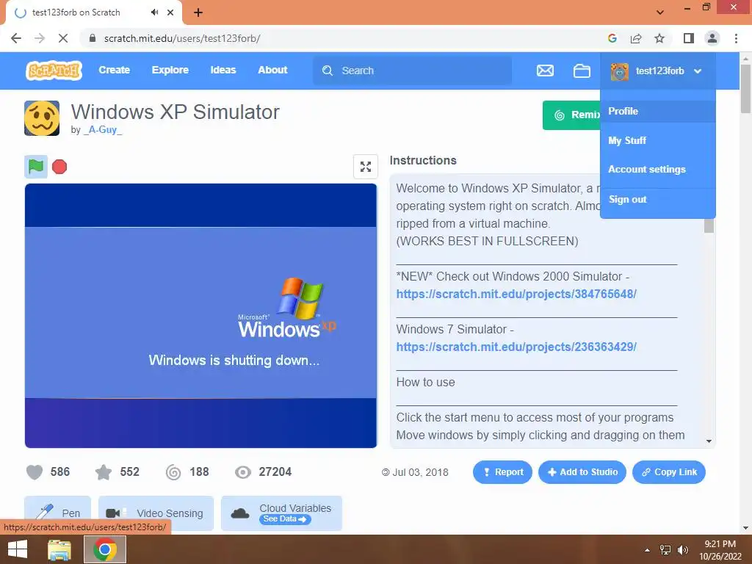This screenshot has height=564, width=752.
Task: Open Chrome three-dot menu
Action: click(736, 38)
